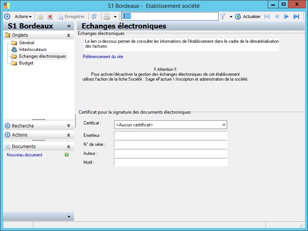Open the print options dropdown arrow
Viewport: 308px width, 231px height.
pos(115,17)
